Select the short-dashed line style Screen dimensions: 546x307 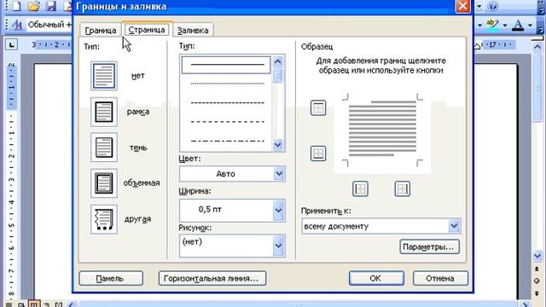pos(228,103)
